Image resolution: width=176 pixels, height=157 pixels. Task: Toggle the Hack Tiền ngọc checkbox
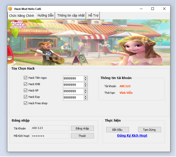click(25, 77)
